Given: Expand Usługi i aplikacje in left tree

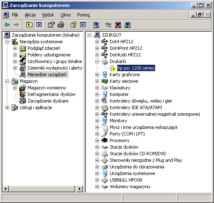Looking at the screenshot, I should pos(7,107).
